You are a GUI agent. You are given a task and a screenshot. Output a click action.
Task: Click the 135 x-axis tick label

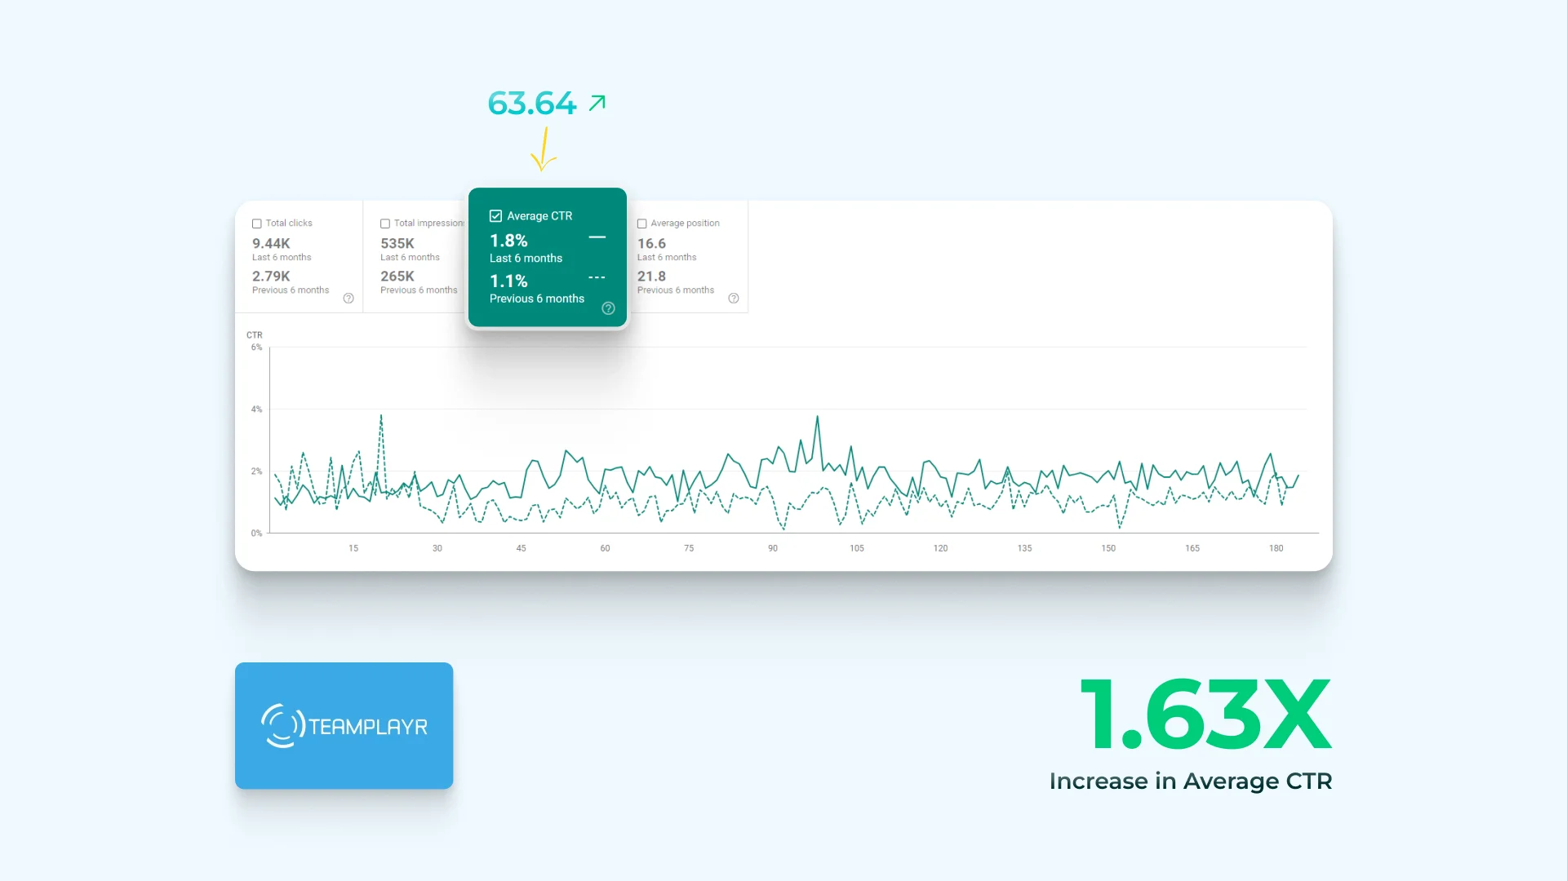point(1024,548)
